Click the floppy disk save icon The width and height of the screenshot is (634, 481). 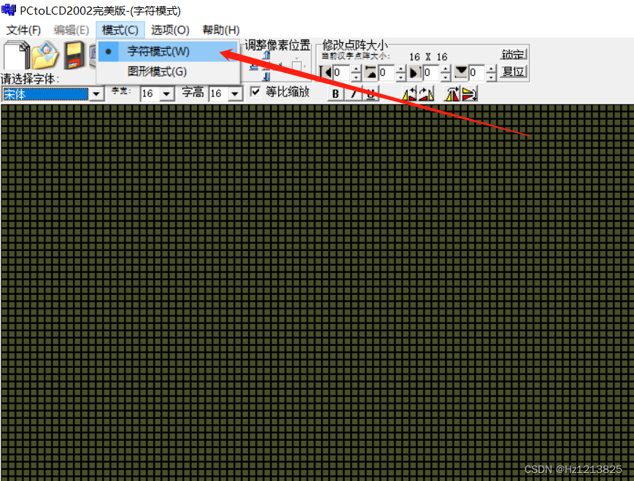pos(74,55)
